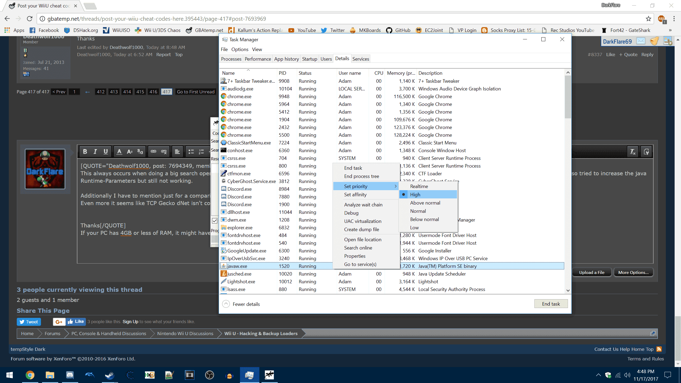The height and width of the screenshot is (383, 681).
Task: Open the inbox envelope icon beside DarkFlare69
Action: pos(641,41)
